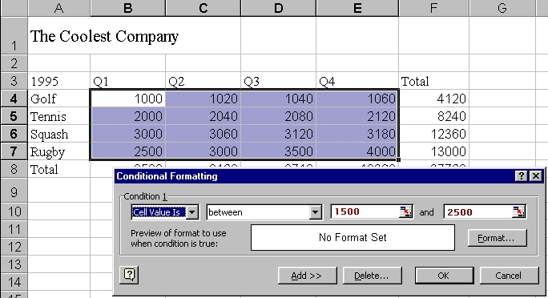This screenshot has width=548, height=298.
Task: Click the Q4 header cell
Action: [357, 81]
